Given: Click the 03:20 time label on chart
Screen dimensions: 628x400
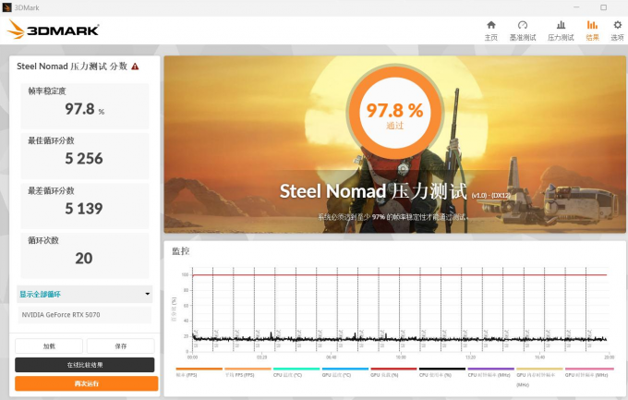Looking at the screenshot, I should point(261,358).
